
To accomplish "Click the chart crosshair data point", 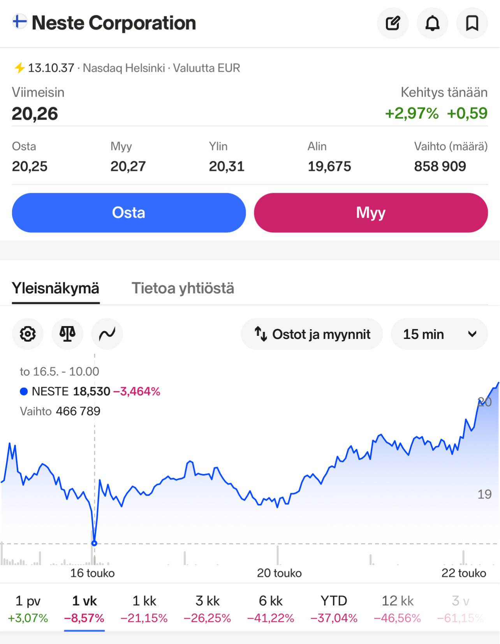I will 94,543.
